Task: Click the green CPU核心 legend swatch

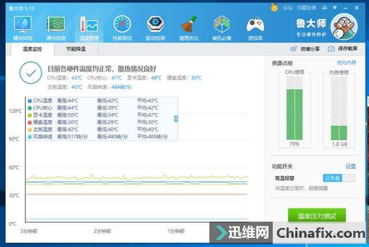Action: click(29, 108)
